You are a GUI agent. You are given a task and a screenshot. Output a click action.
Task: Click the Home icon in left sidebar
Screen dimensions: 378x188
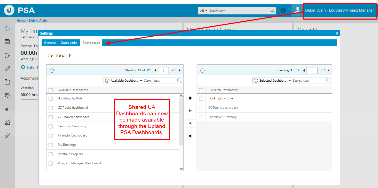(7, 28)
